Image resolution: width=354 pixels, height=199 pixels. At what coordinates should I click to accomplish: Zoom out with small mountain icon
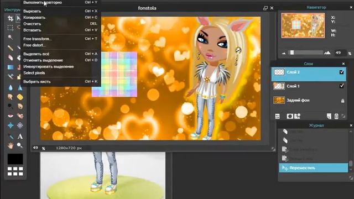(x=284, y=53)
